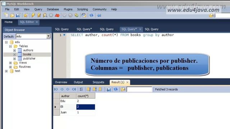This screenshot has height=129, width=230.
Task: Click the third yellow grid column icon
Action: pyautogui.click(x=100, y=89)
